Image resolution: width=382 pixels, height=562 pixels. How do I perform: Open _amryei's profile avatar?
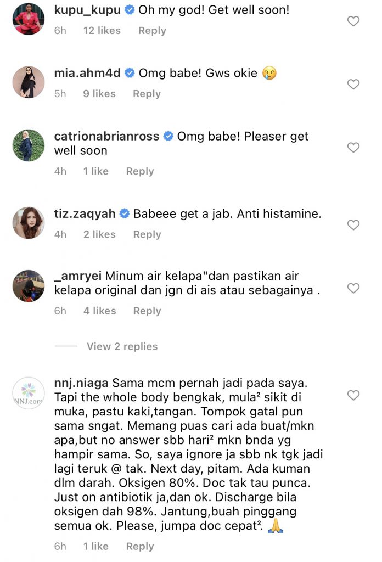click(29, 286)
